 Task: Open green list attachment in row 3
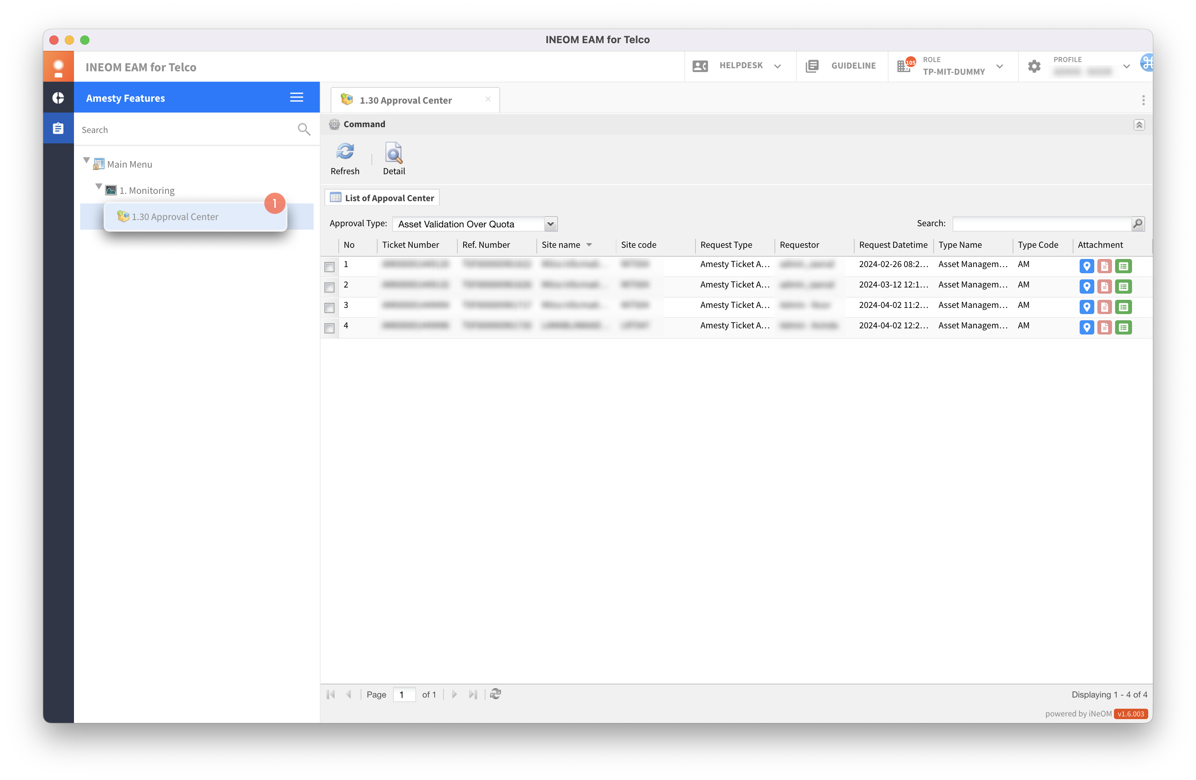(1123, 307)
